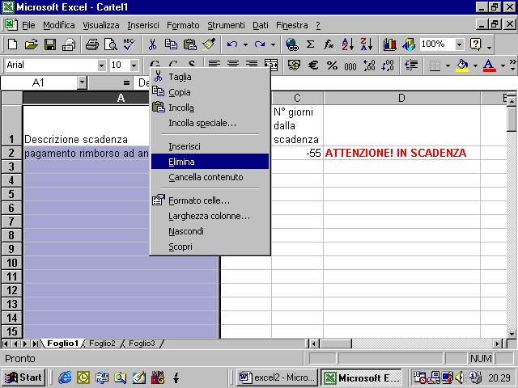Screen dimensions: 518x388
Task: Choose Incolla speciale in context menu
Action: [x=210, y=123]
